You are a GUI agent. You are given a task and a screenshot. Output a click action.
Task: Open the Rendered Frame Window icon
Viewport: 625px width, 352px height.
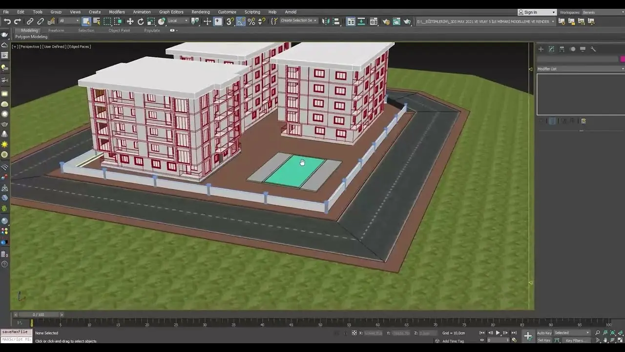tap(396, 22)
